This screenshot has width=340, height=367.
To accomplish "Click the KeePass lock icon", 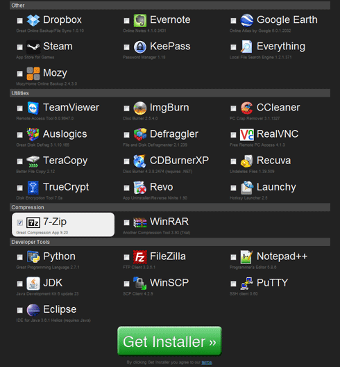I will (x=139, y=47).
